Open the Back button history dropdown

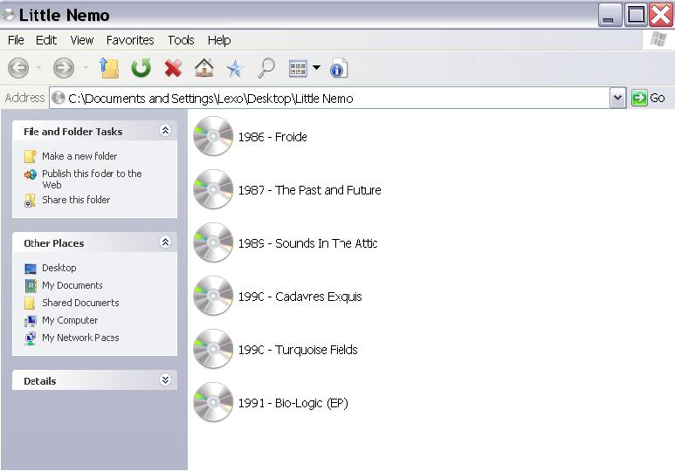pyautogui.click(x=38, y=67)
